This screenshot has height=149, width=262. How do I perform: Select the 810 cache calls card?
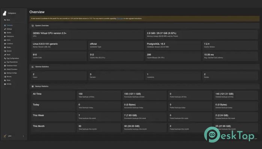(x=59, y=56)
